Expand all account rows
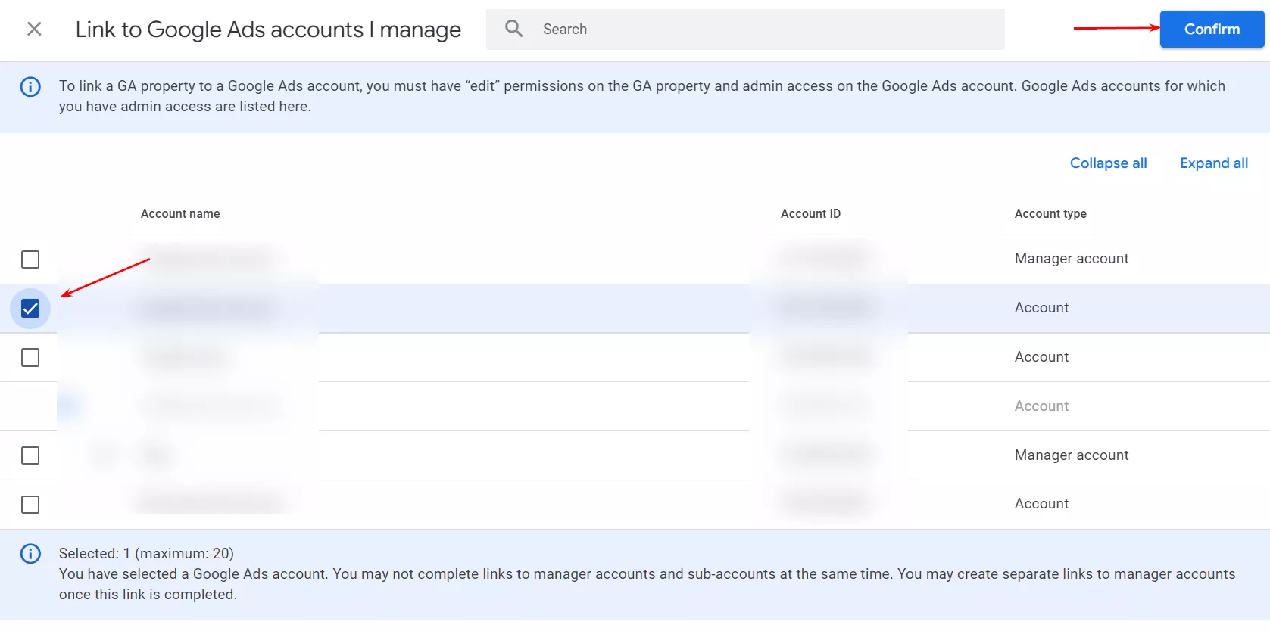Screen dimensions: 1270x634 click(1213, 163)
